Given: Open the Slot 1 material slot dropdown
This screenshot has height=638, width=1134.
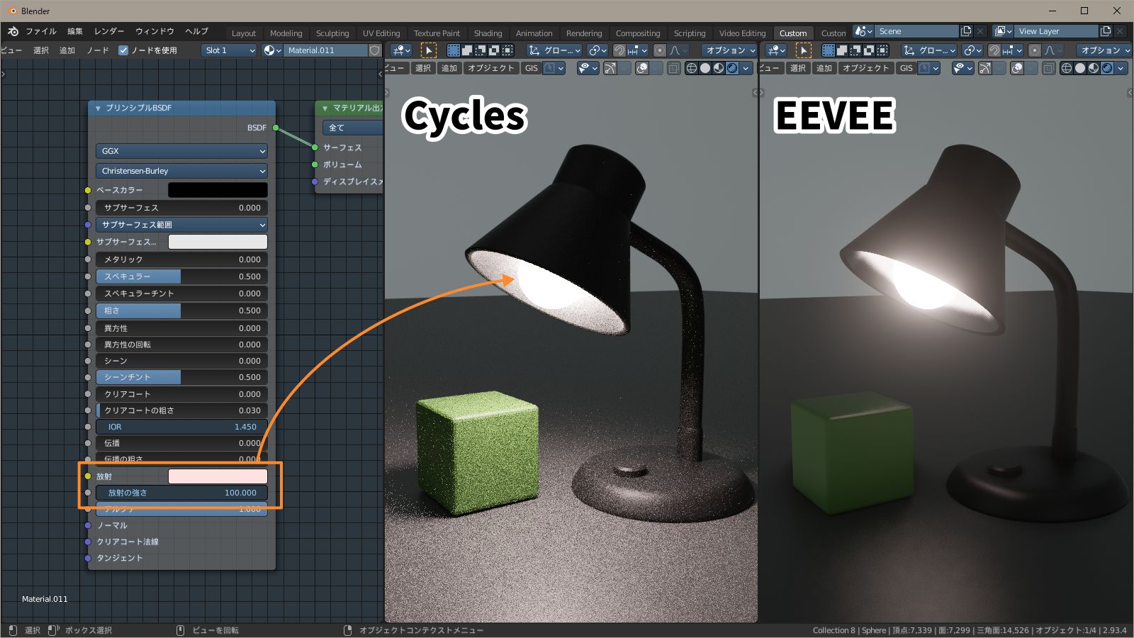Looking at the screenshot, I should tap(229, 50).
